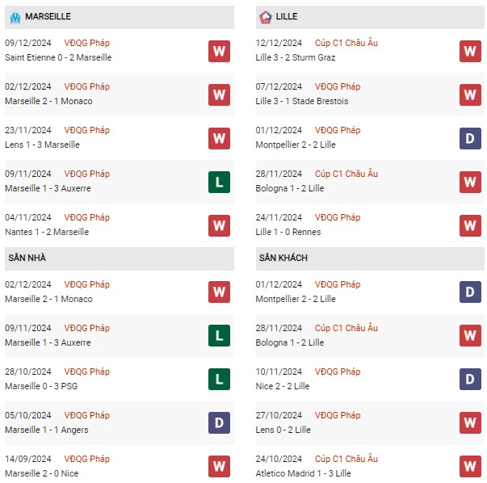Select the MARSEILLE team header
Image resolution: width=487 pixels, height=483 pixels.
point(120,17)
